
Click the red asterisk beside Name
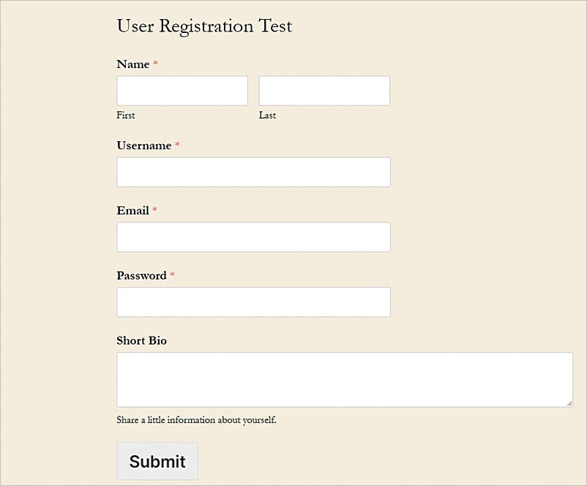pos(155,64)
